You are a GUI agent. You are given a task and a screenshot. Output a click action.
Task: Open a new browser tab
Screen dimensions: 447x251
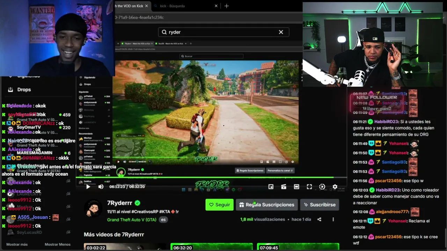227,6
